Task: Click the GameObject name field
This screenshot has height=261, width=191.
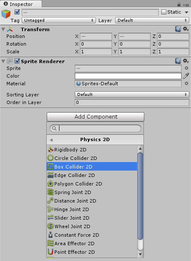Action: click(90, 12)
